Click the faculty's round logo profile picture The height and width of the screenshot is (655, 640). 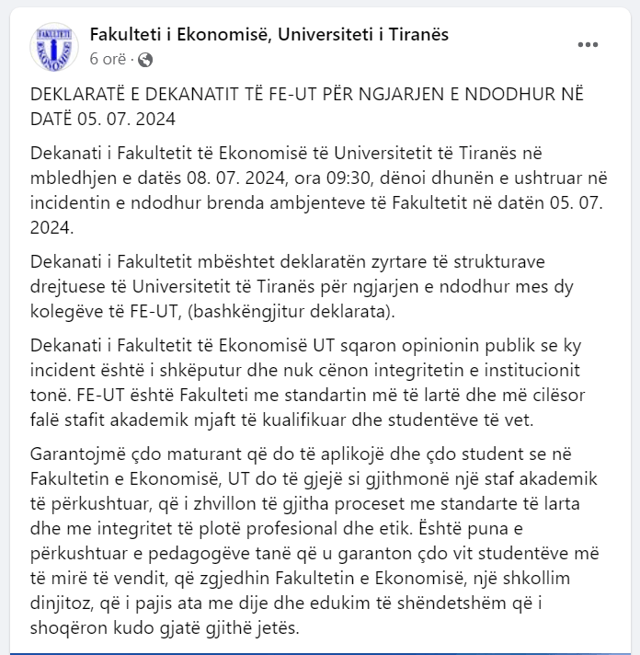(x=53, y=47)
